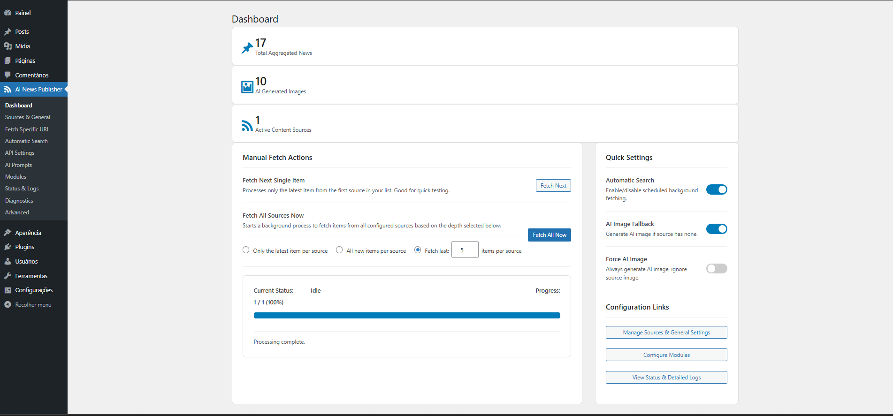This screenshot has height=416, width=893.
Task: Enable the Force AI Image toggle
Action: pyautogui.click(x=716, y=269)
